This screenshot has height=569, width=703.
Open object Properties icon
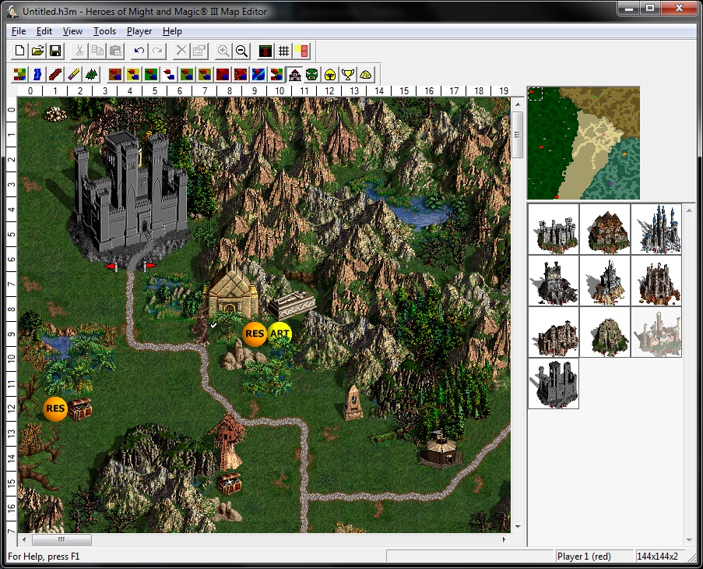point(199,51)
